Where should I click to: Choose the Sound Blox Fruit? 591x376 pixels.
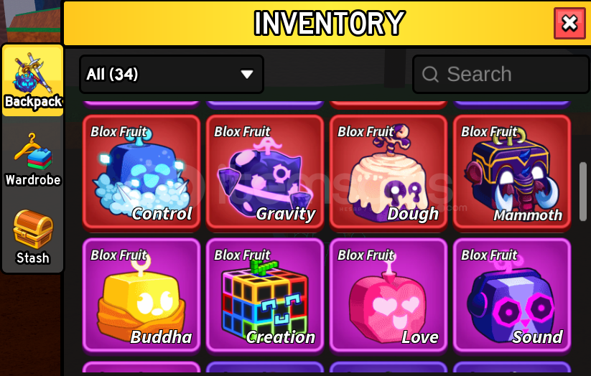(512, 296)
